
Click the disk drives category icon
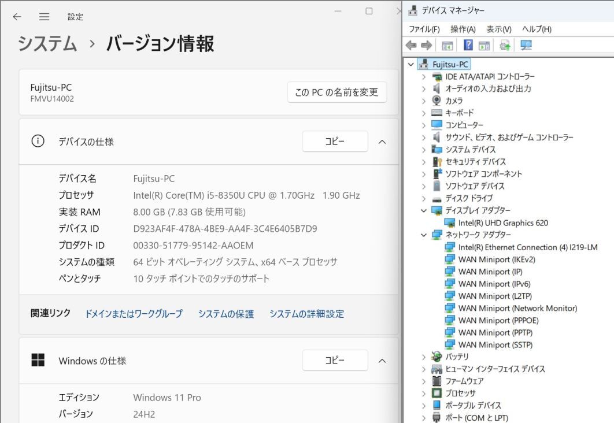[437, 199]
